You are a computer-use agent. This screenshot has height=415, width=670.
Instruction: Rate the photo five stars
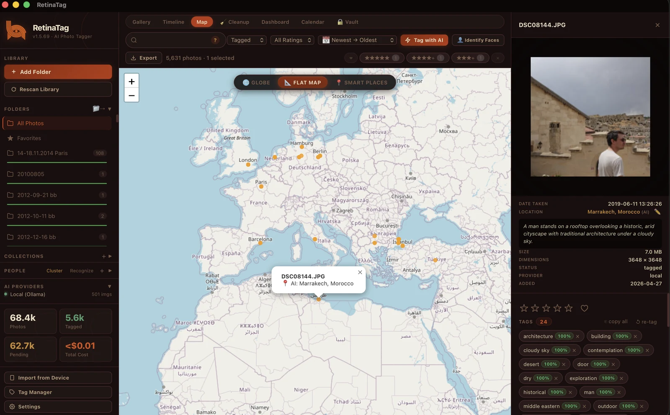click(569, 308)
